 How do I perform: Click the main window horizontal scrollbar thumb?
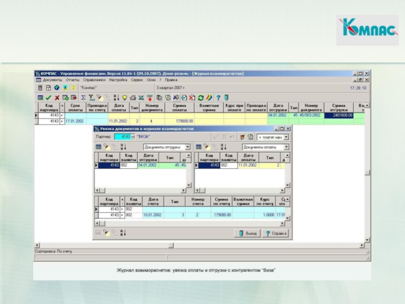point(171,245)
